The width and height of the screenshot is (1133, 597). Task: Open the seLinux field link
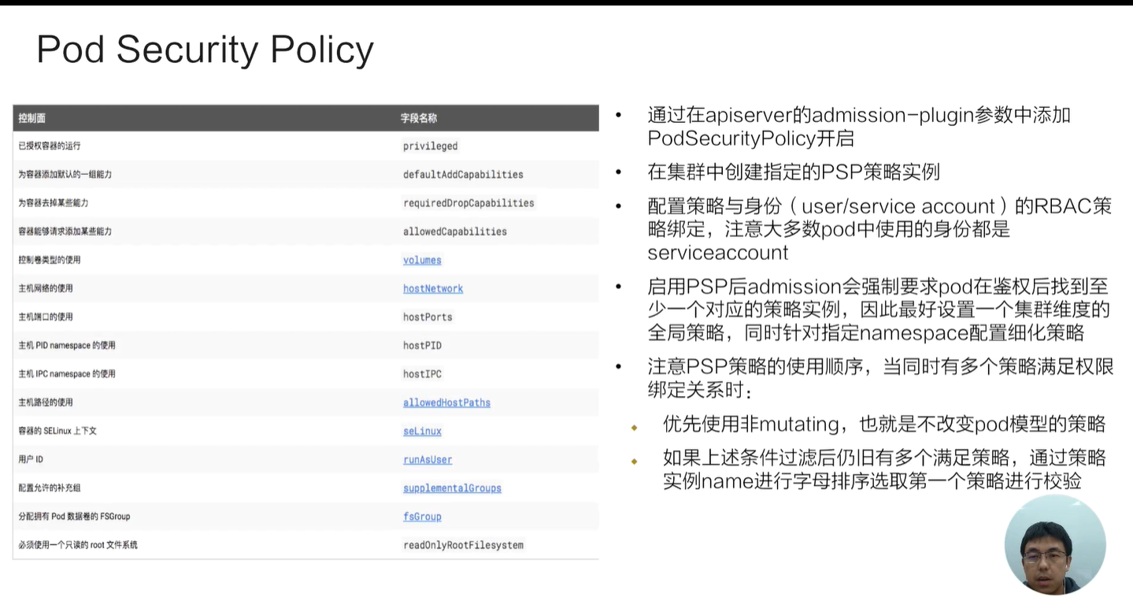pyautogui.click(x=422, y=431)
